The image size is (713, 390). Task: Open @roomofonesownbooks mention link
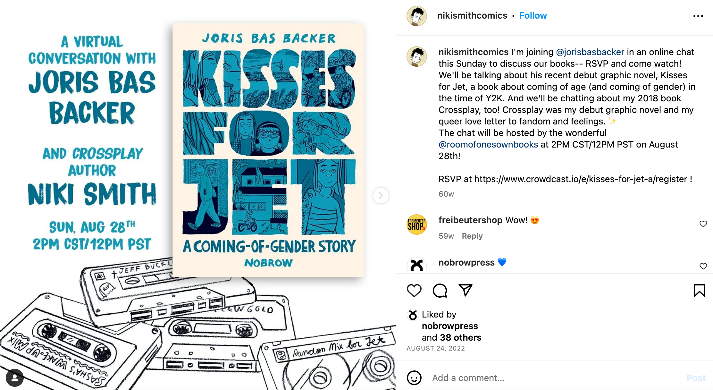[488, 144]
